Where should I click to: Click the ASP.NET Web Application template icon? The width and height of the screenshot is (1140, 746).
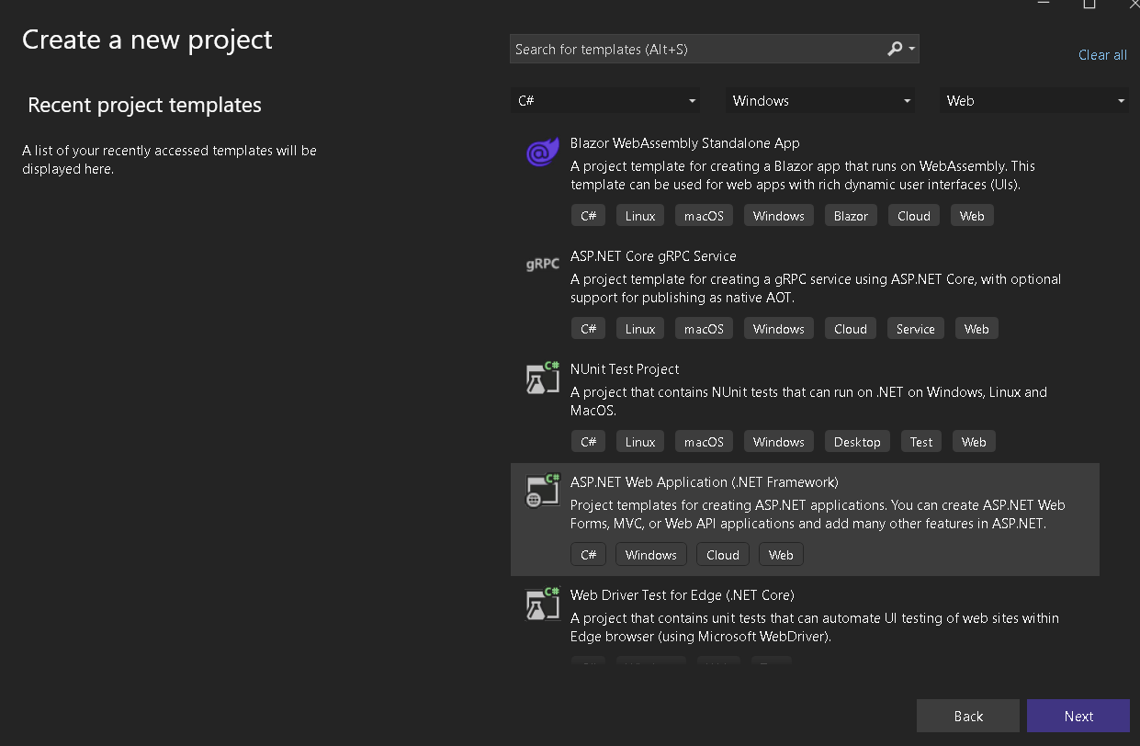[x=542, y=491]
